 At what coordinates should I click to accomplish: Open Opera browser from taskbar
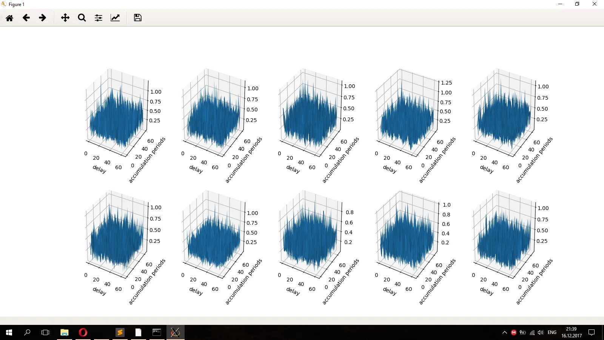(83, 332)
